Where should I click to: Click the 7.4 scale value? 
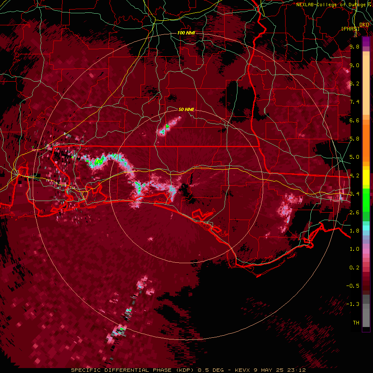pyautogui.click(x=354, y=102)
